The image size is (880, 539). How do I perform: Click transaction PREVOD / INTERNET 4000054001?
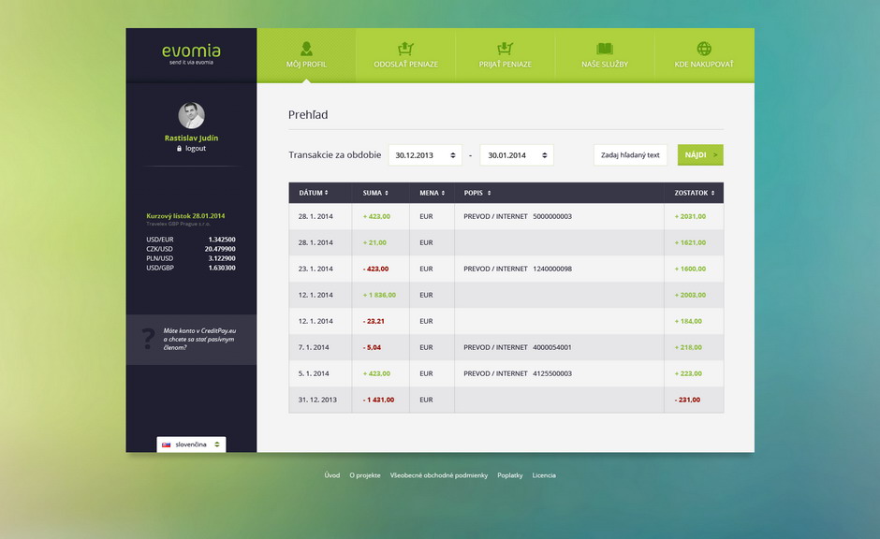(518, 347)
